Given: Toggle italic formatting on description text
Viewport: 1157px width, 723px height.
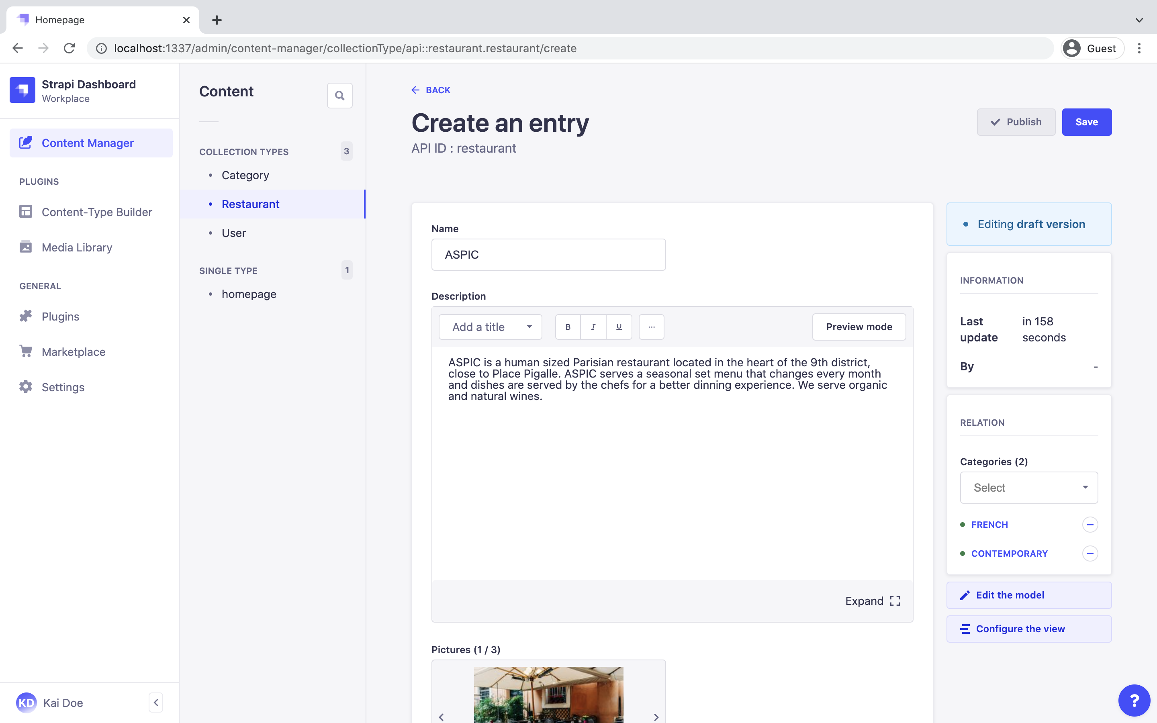Looking at the screenshot, I should pyautogui.click(x=593, y=327).
